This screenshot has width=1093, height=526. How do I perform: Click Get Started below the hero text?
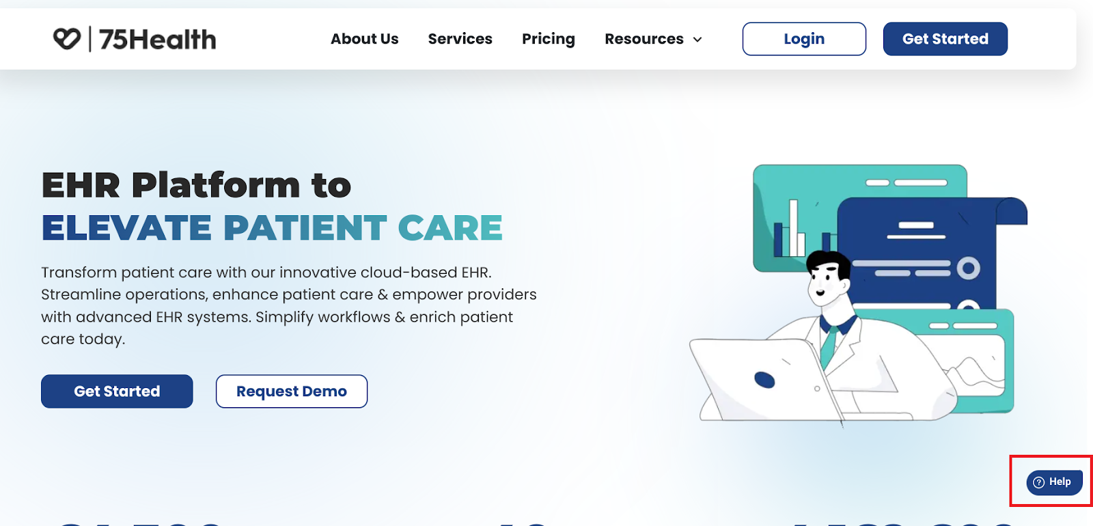pyautogui.click(x=117, y=391)
